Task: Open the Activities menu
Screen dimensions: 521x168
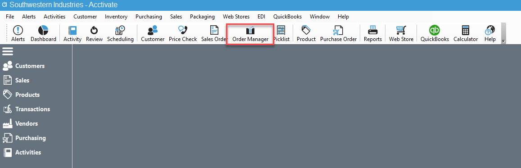Action: tap(54, 17)
